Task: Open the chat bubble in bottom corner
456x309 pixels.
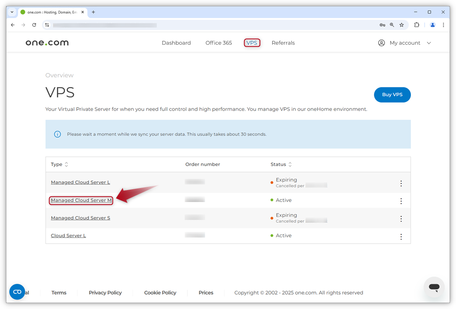Action: [434, 287]
